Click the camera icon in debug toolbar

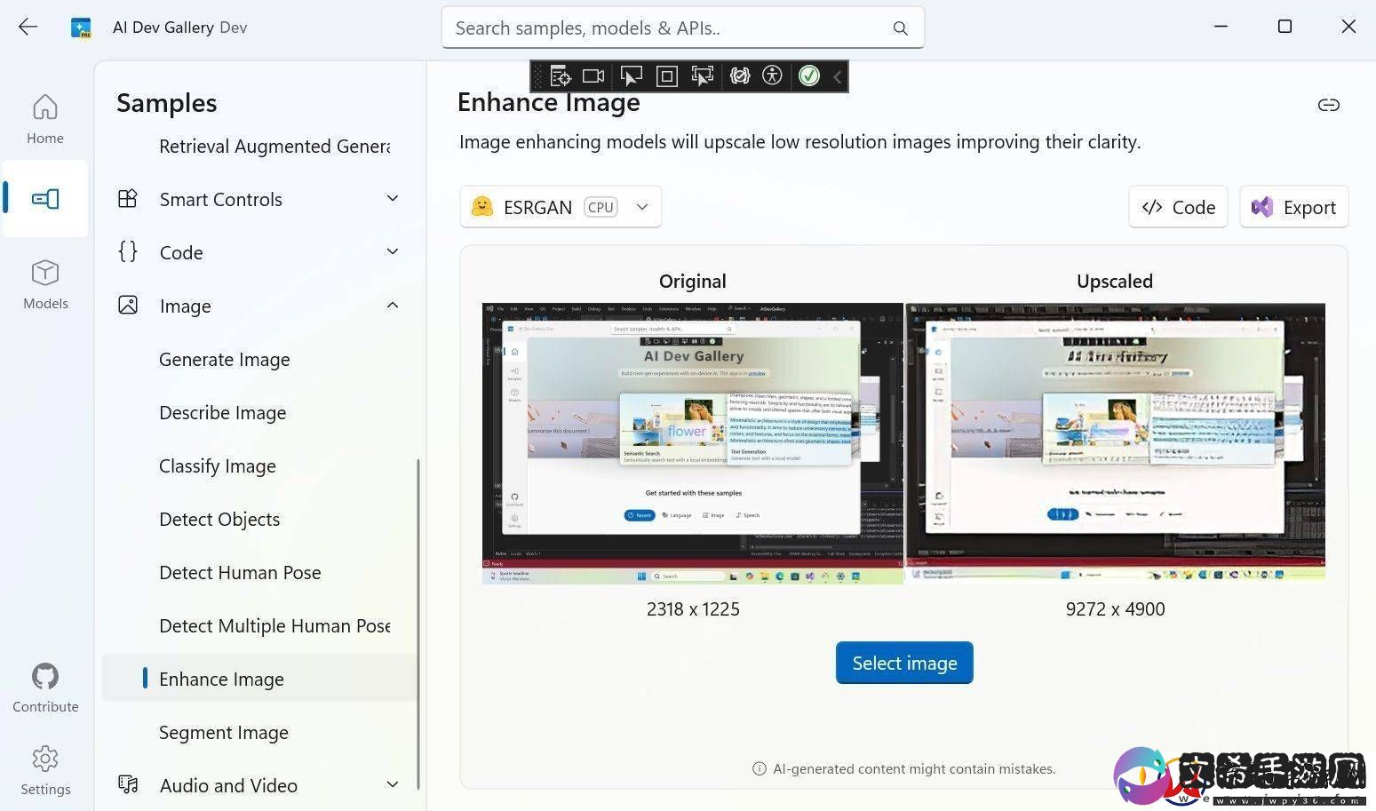click(593, 76)
